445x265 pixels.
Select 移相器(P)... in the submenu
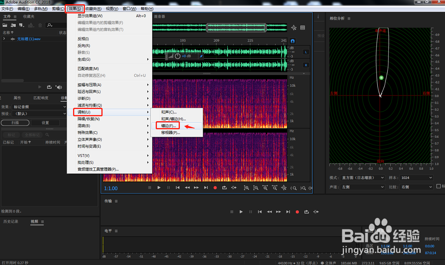(x=176, y=132)
